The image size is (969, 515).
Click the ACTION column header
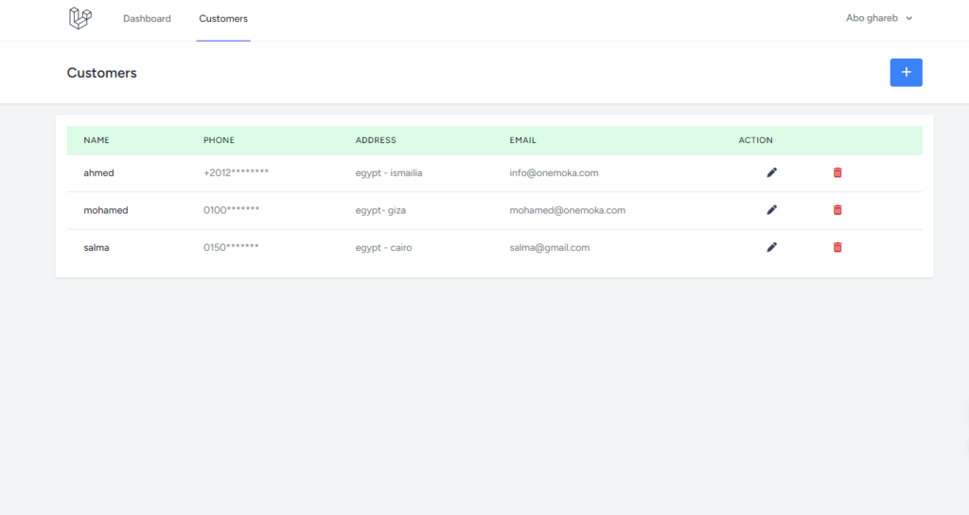pos(755,140)
